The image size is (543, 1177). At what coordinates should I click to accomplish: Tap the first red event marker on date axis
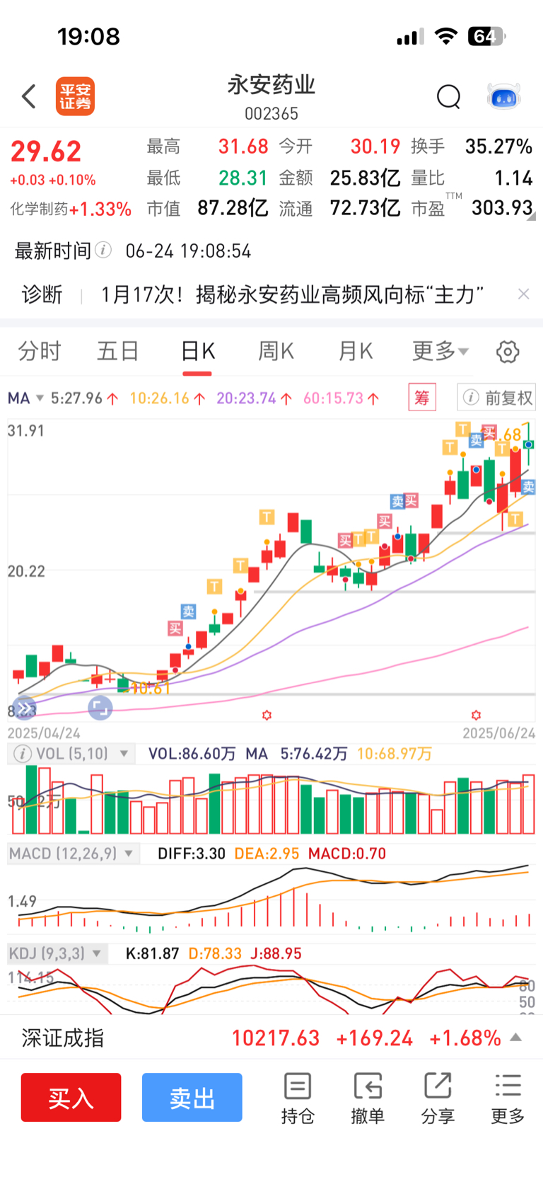267,716
